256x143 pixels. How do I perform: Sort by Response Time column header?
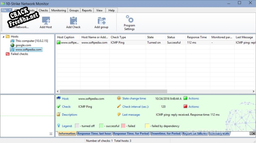[197, 37]
